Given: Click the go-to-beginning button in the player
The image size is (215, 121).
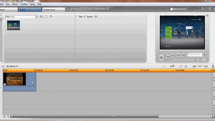Looking at the screenshot, I should click(168, 56).
